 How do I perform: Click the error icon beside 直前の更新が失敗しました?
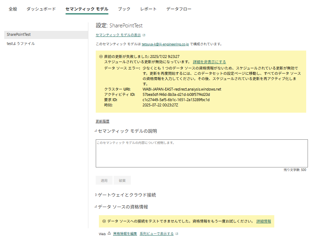pyautogui.click(x=101, y=57)
